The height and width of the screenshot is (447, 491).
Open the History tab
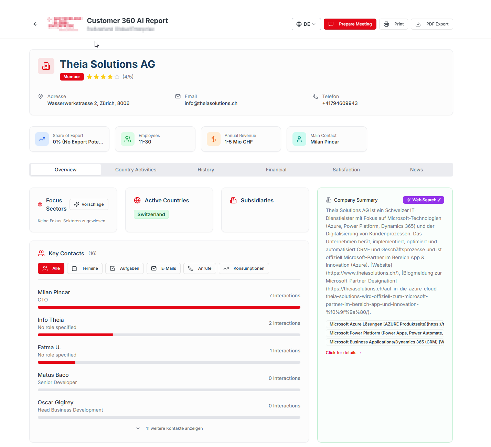point(206,170)
